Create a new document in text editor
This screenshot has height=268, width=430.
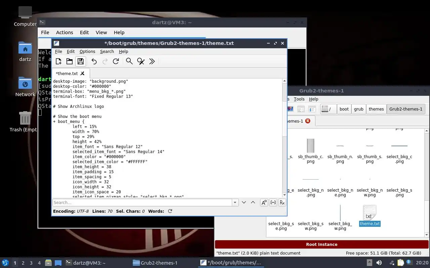pyautogui.click(x=58, y=61)
